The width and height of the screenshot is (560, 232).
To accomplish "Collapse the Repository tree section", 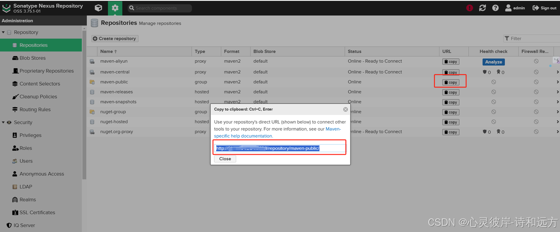I will coord(3,32).
